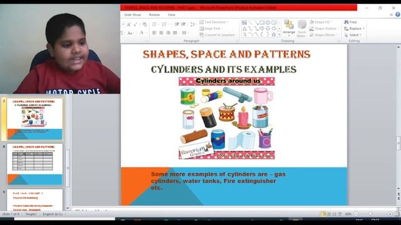Toggle Align Text Left
The height and width of the screenshot is (225, 401).
[154, 33]
